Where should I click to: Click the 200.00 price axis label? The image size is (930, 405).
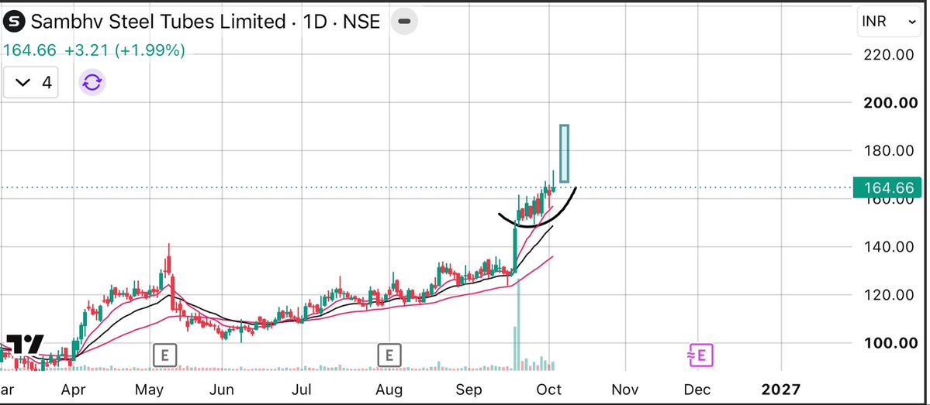coord(892,103)
